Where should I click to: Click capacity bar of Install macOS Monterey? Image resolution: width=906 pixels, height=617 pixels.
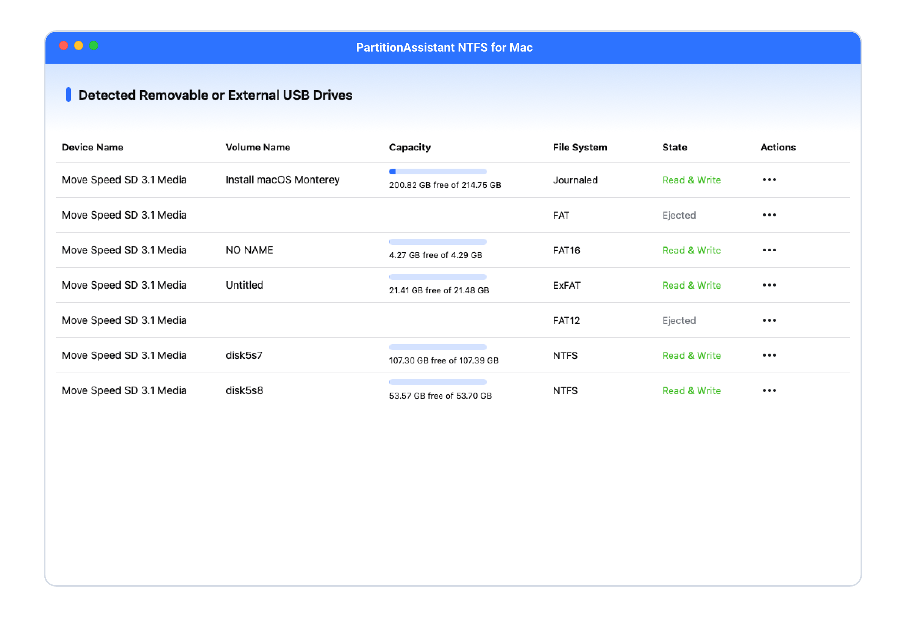tap(437, 172)
